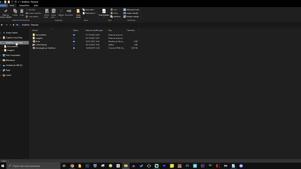The width and height of the screenshot is (301, 169).
Task: Click the Forward navigation arrow
Action: point(7,25)
